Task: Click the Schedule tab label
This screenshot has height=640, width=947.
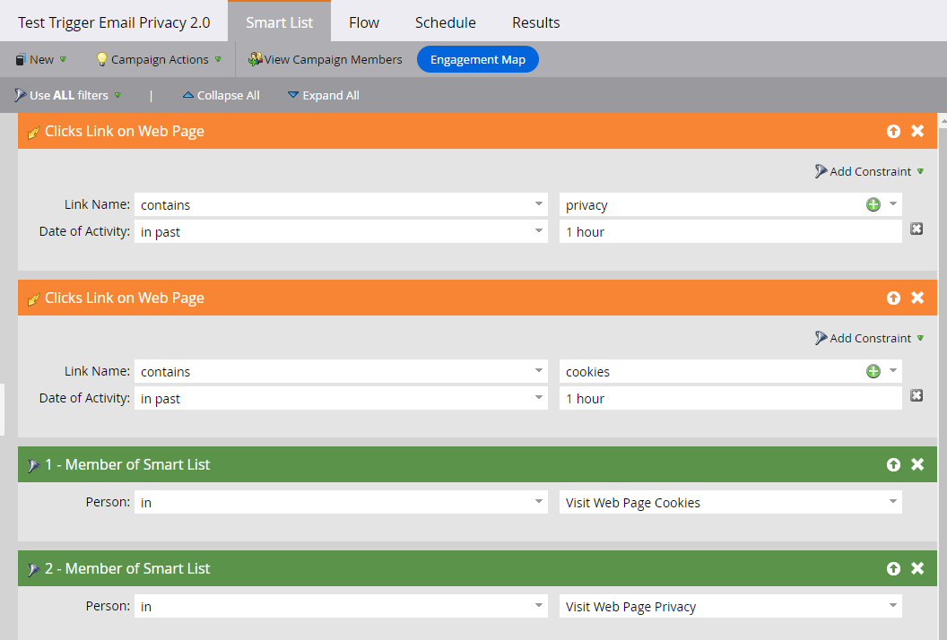Action: (x=445, y=22)
